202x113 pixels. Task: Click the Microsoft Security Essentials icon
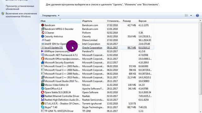tap(43, 62)
